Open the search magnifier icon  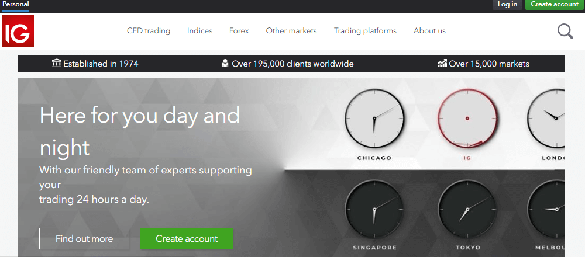(565, 32)
